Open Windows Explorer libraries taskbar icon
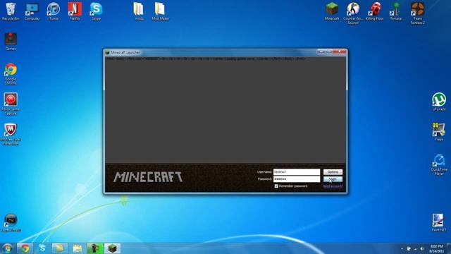Image resolution: width=451 pixels, height=254 pixels. pos(78,248)
